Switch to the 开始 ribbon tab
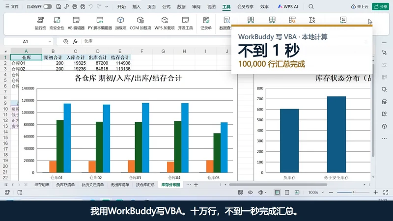The image size is (393, 221). [121, 7]
